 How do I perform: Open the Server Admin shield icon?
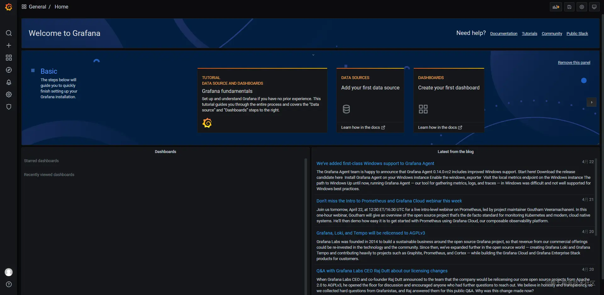coord(9,107)
